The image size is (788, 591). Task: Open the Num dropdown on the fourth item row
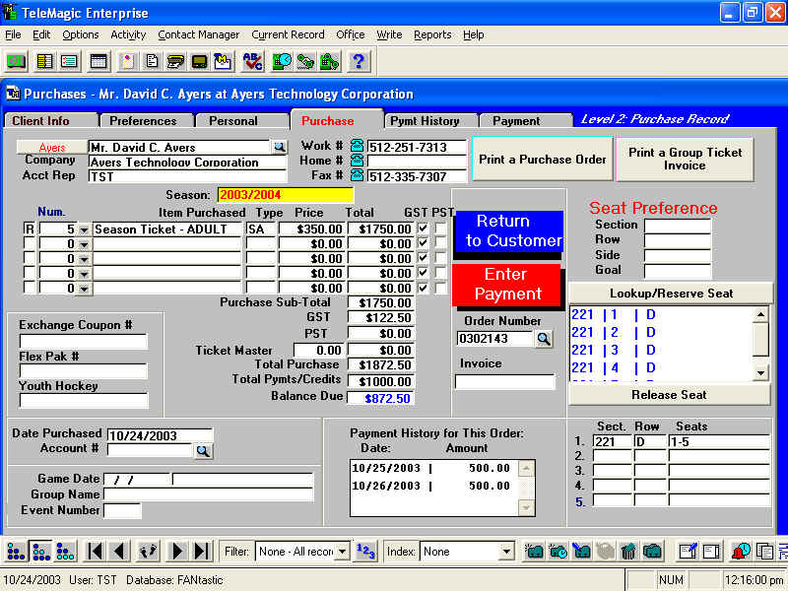84,274
